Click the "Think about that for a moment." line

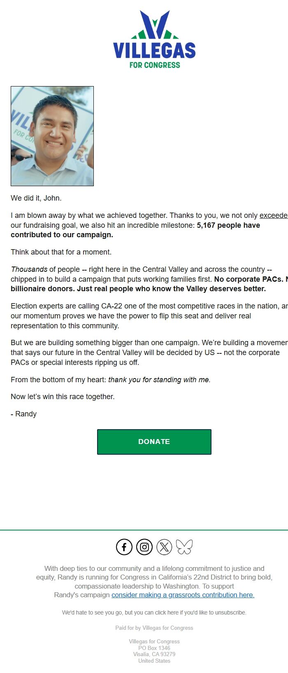tap(61, 252)
